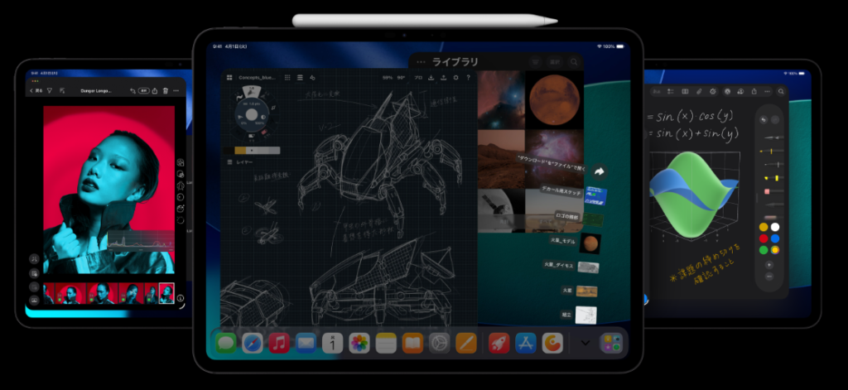The width and height of the screenshot is (848, 390).
Task: Click the trash icon in the photo editor
Action: [x=166, y=90]
